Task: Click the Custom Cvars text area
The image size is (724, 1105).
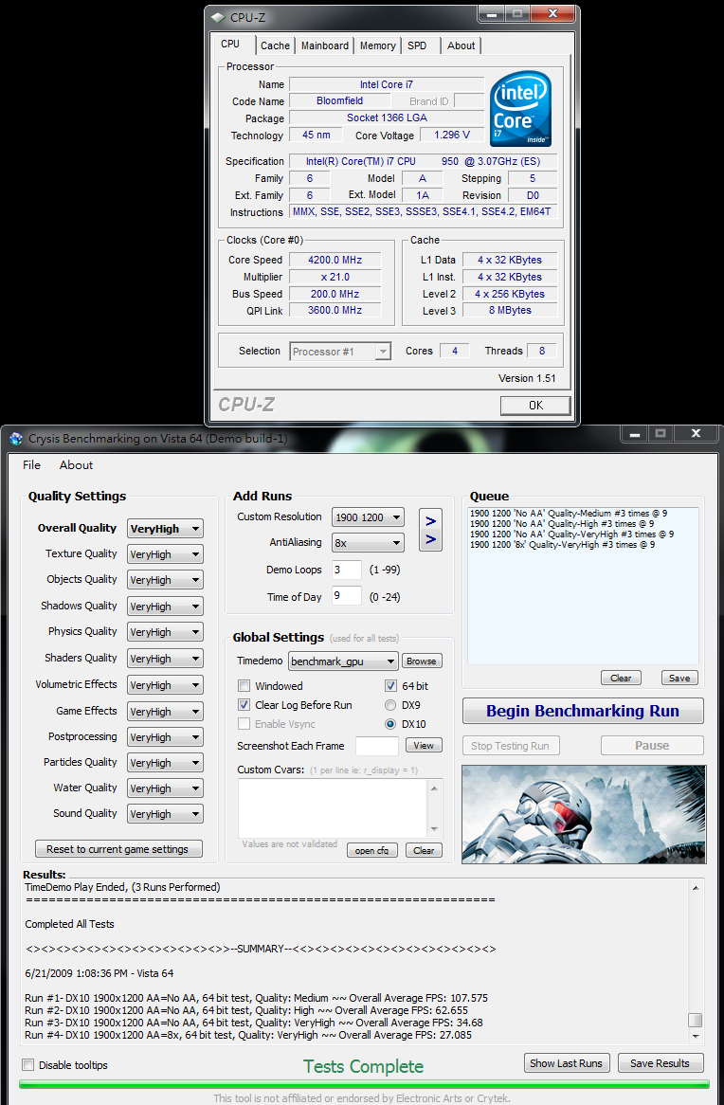Action: click(x=334, y=808)
